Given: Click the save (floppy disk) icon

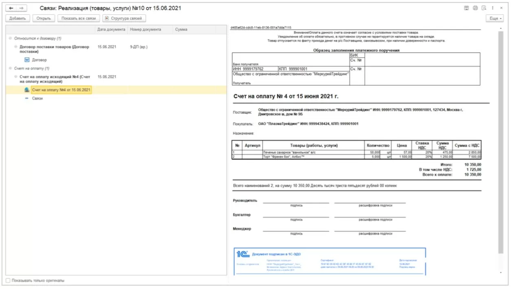Looking at the screenshot, I should pos(466,8).
